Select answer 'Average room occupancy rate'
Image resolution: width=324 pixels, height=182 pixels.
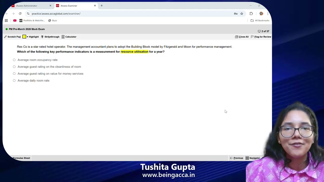[x=14, y=60]
